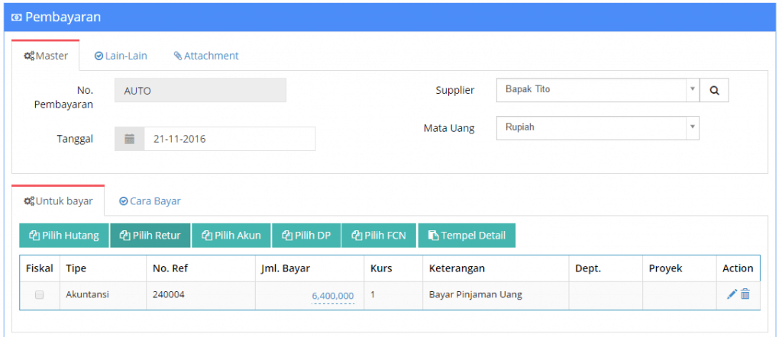782x337 pixels.
Task: Open the Mata Uang dropdown showing Rupiah
Action: 597,128
